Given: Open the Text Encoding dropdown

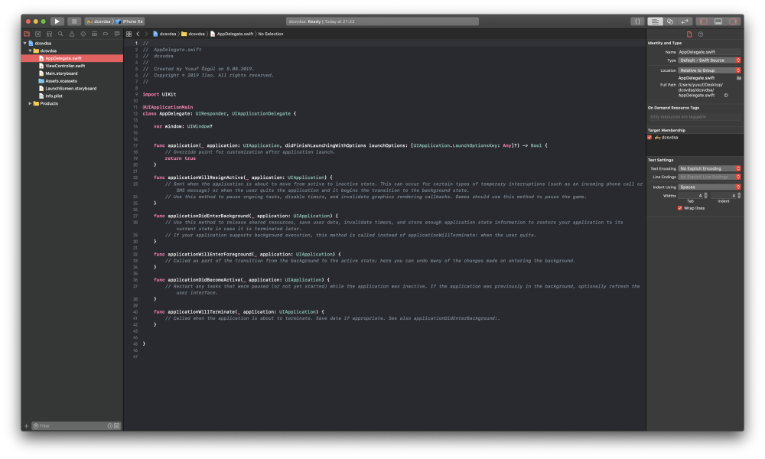Looking at the screenshot, I should (x=709, y=168).
